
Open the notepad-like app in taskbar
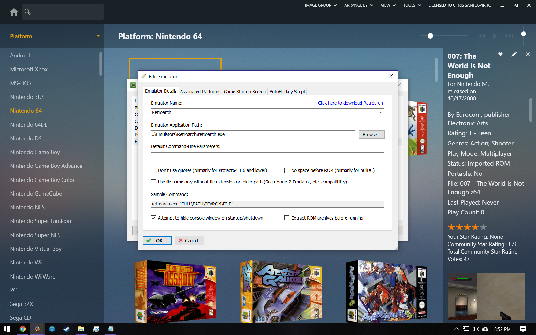click(x=111, y=329)
